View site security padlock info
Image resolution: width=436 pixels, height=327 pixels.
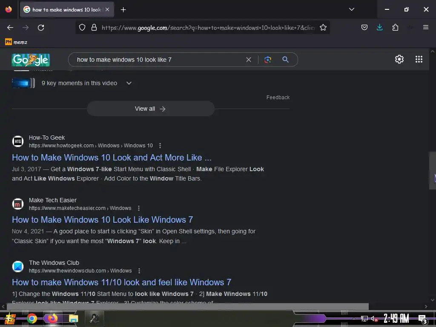[94, 27]
